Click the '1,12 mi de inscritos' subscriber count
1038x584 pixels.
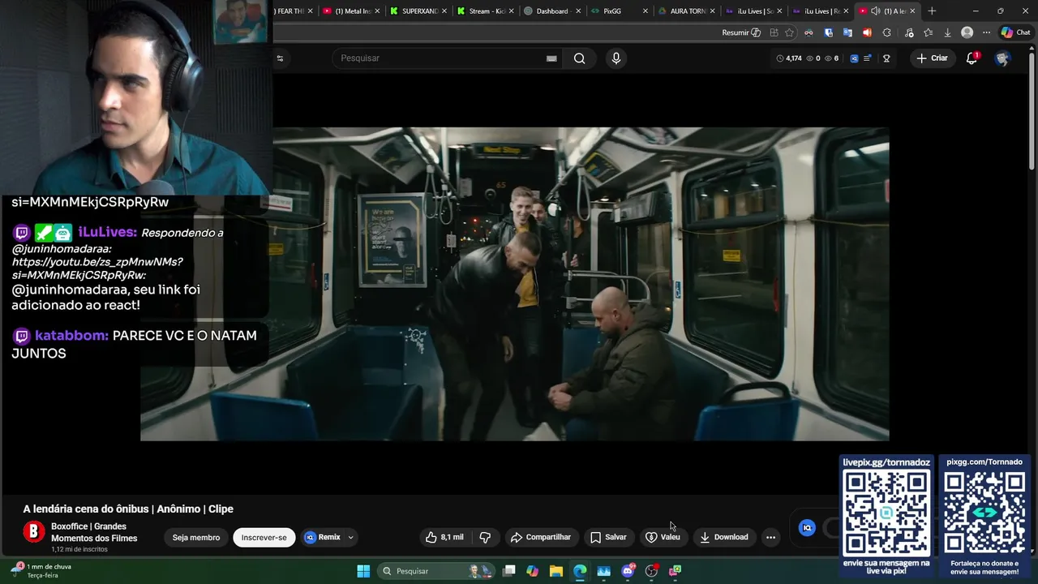click(x=79, y=549)
